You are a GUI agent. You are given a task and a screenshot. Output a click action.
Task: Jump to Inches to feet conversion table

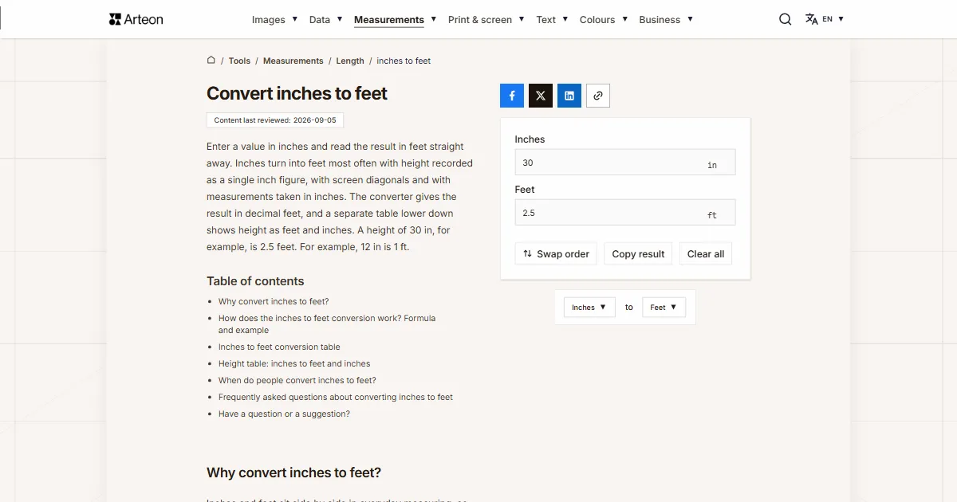[279, 347]
